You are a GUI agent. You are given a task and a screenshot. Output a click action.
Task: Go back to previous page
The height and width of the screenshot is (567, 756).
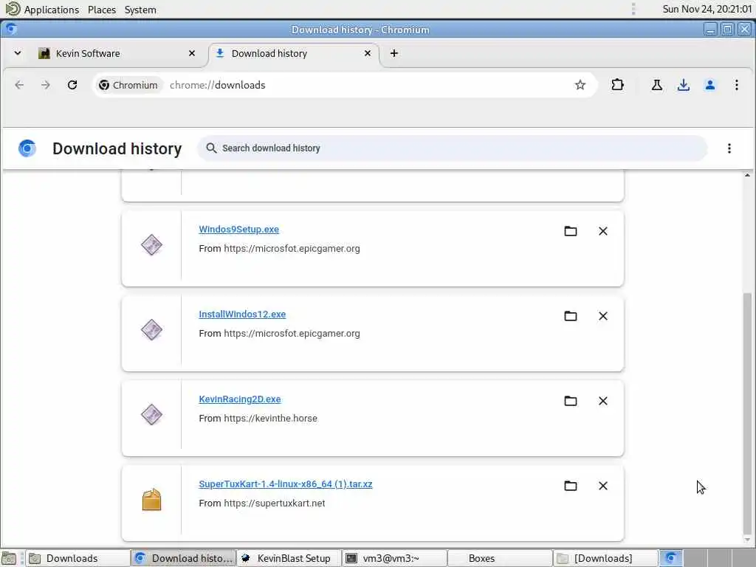[x=19, y=85]
